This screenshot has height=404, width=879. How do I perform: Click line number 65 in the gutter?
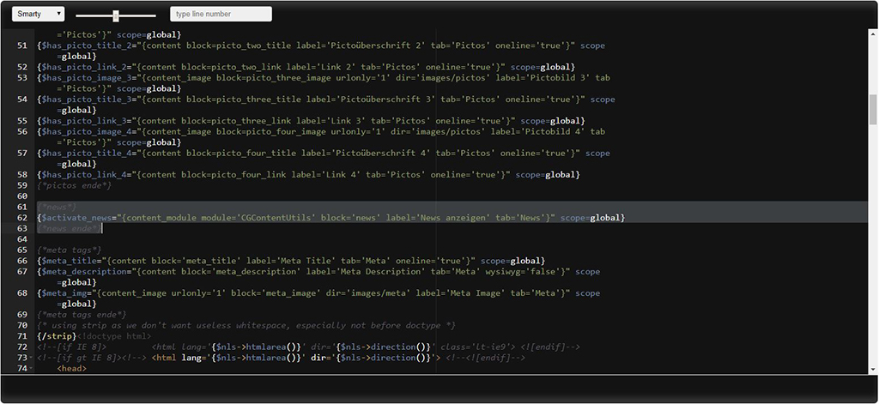click(22, 250)
